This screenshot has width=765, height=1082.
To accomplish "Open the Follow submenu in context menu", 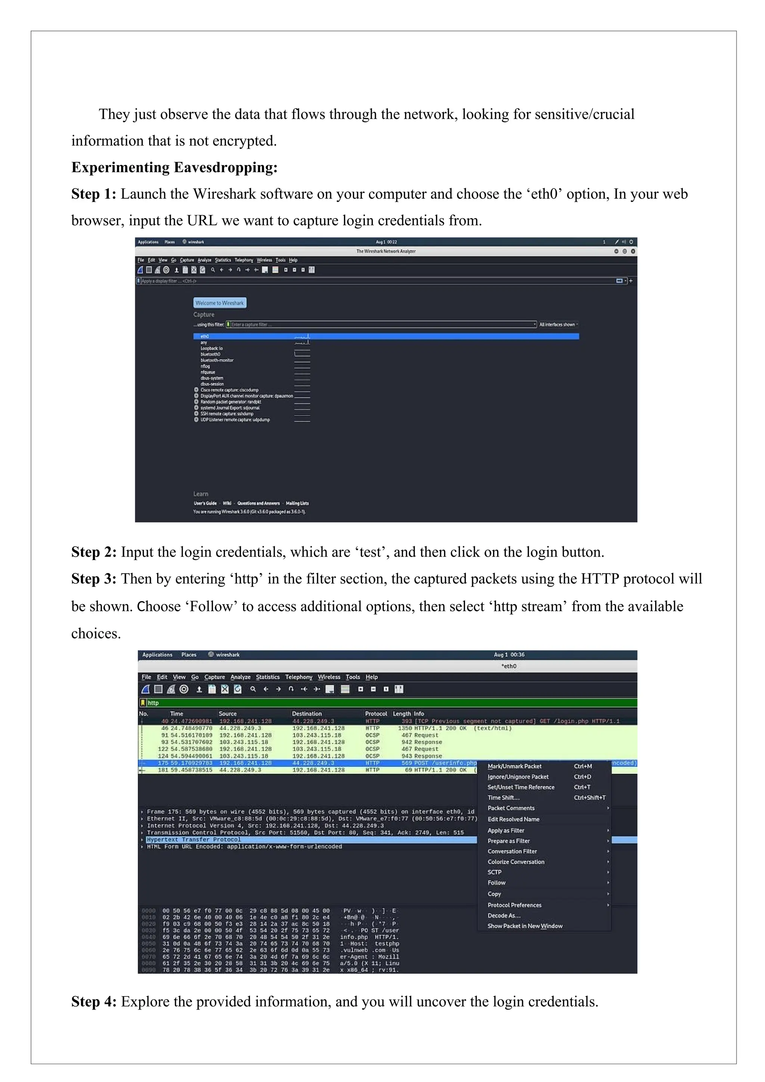I will (x=496, y=883).
